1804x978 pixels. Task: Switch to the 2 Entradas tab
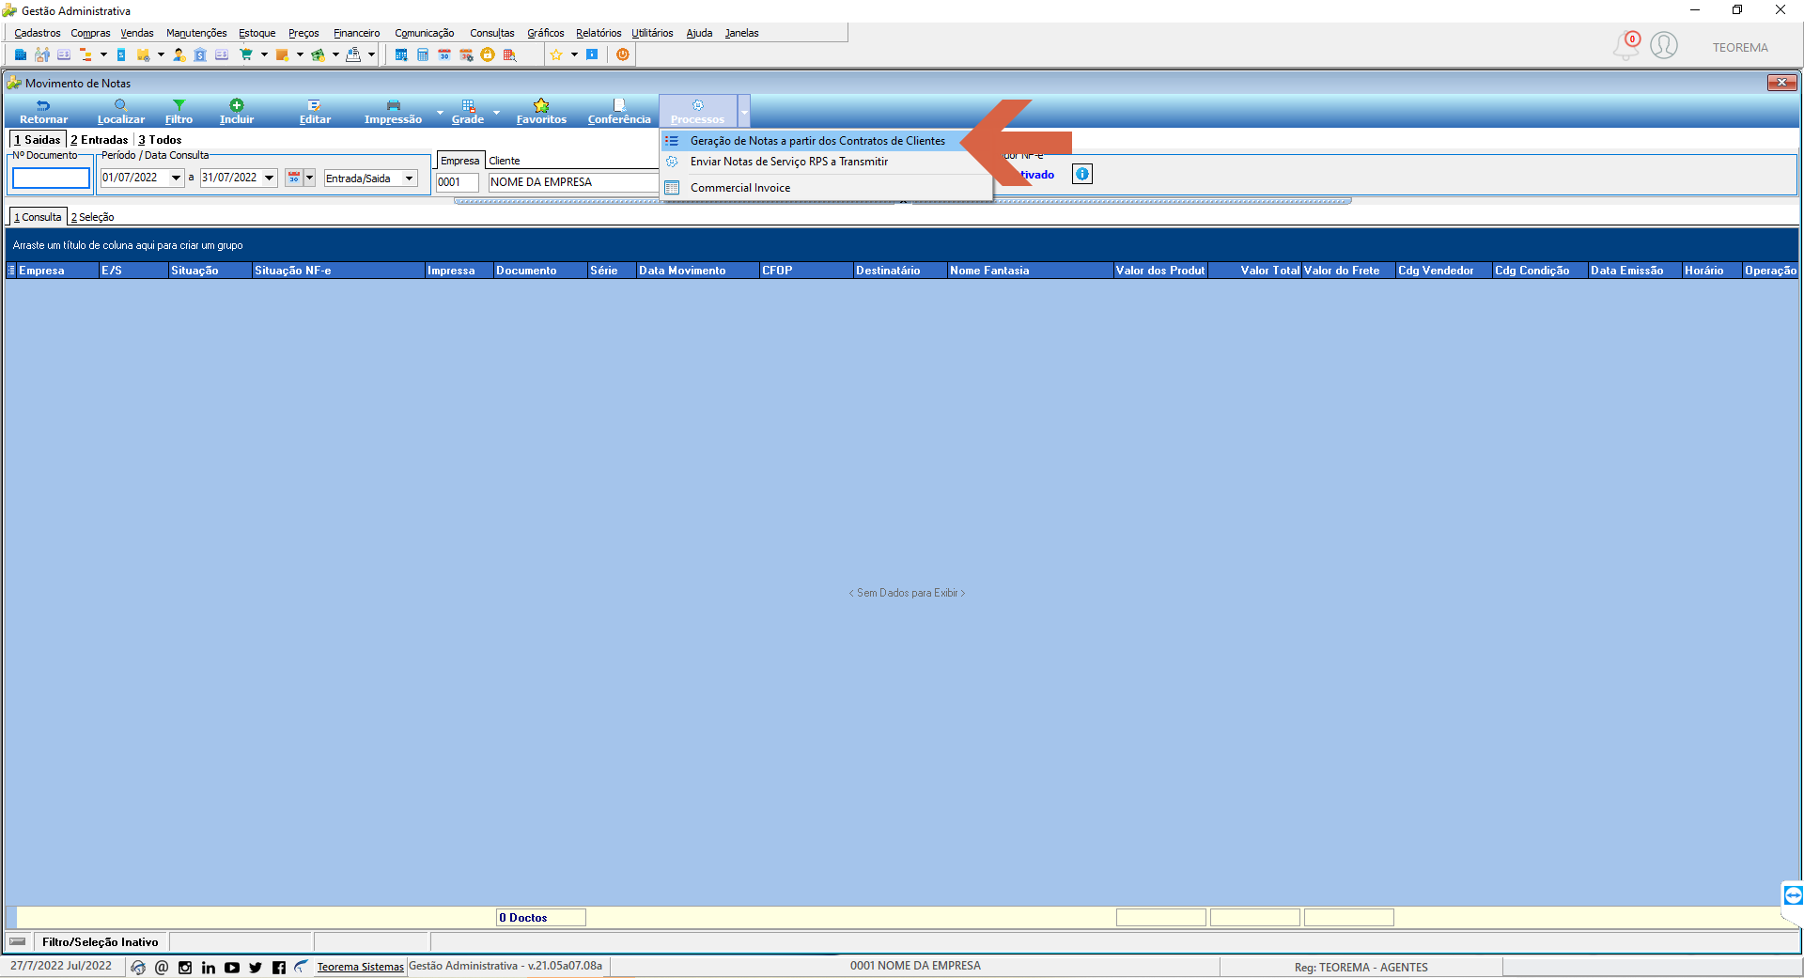coord(100,140)
